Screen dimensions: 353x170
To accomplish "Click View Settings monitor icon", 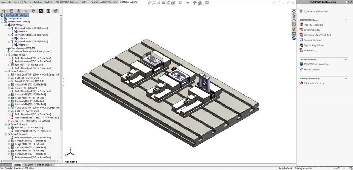I will [207, 3].
